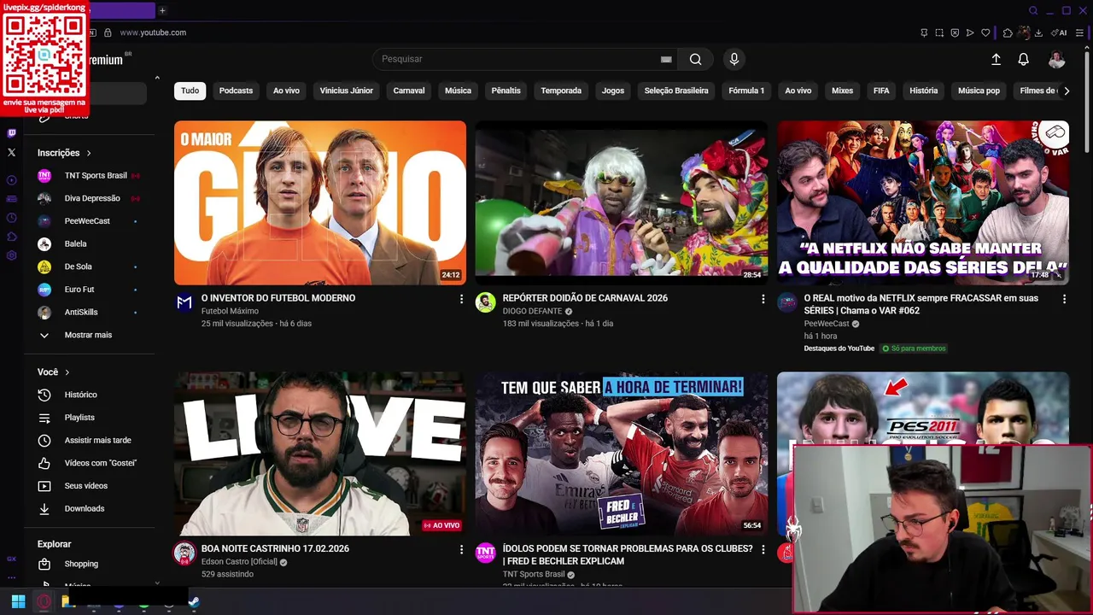1093x615 pixels.
Task: Play REPÓRTER DOIDÃO DE CARNAVAL 2026 thumbnail
Action: (x=621, y=202)
